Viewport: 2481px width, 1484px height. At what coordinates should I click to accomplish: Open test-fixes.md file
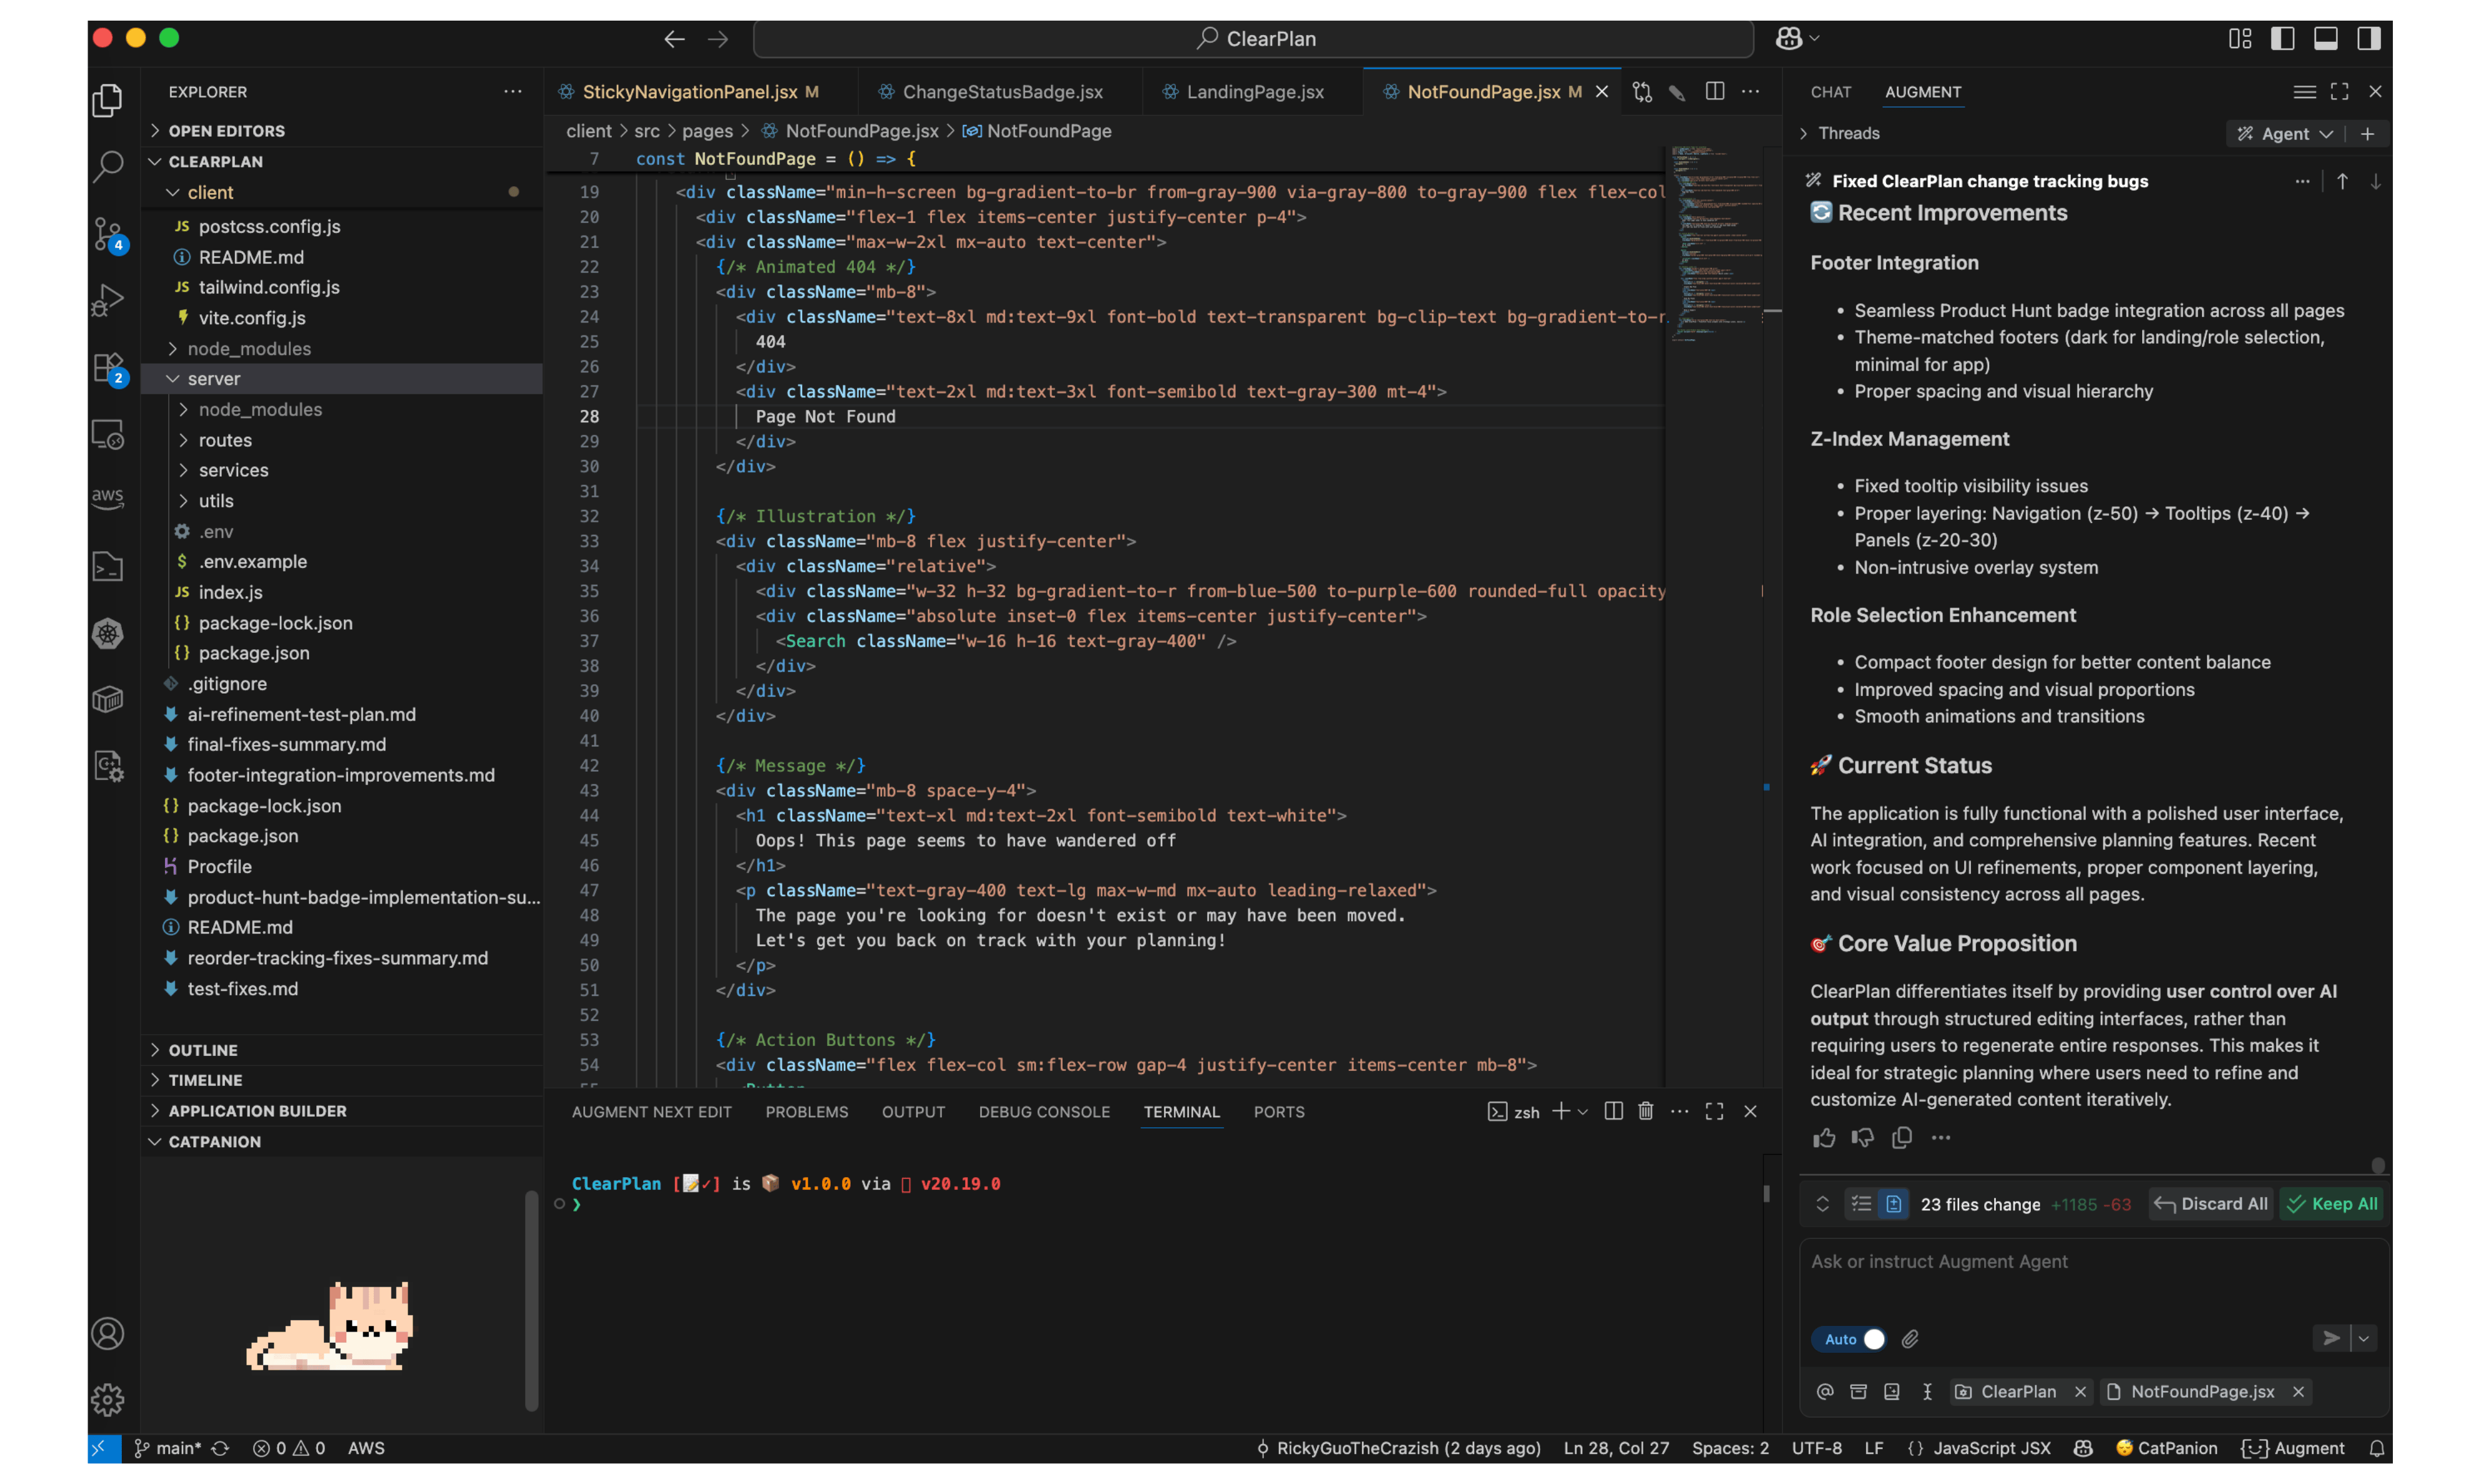(242, 988)
